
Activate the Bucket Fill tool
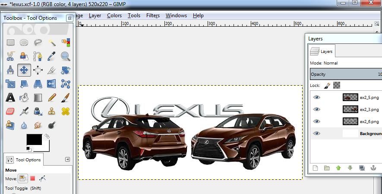tap(24, 98)
